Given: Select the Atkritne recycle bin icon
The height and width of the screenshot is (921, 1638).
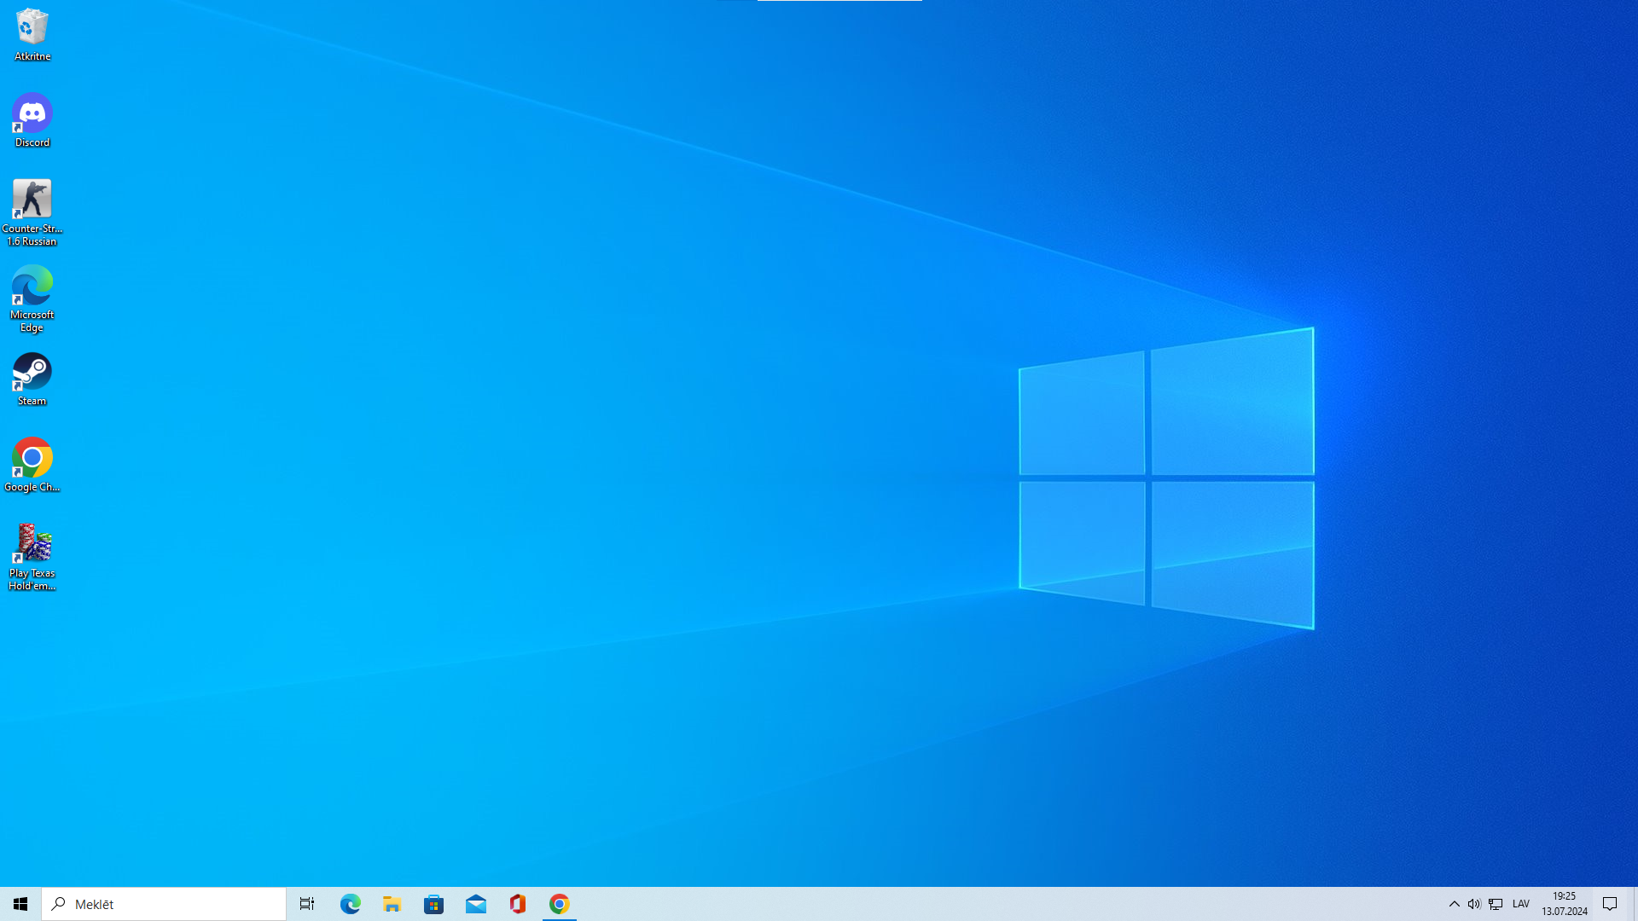Looking at the screenshot, I should click(x=32, y=35).
